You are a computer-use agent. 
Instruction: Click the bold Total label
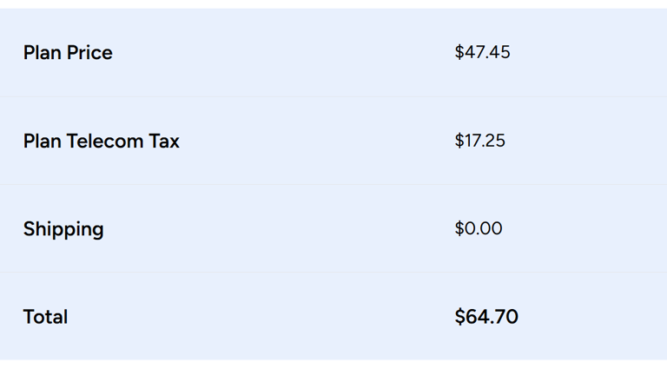45,318
